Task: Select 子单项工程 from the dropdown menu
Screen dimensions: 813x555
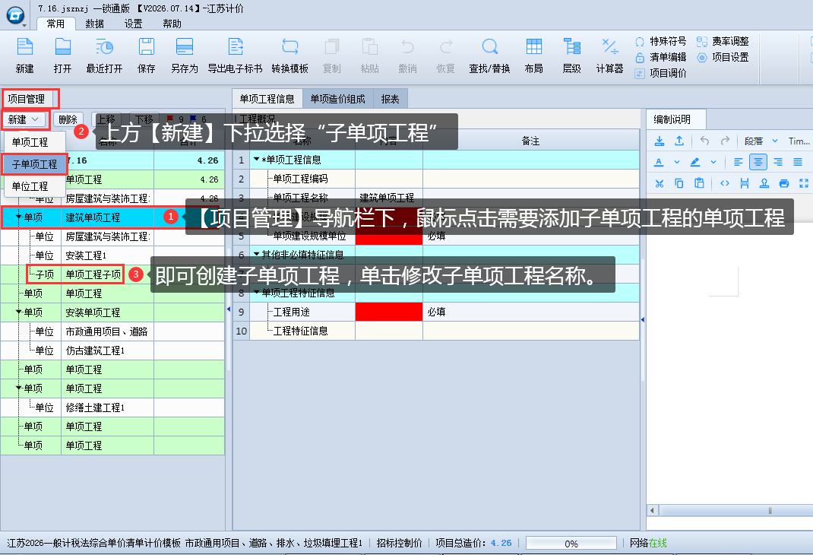Action: (x=34, y=164)
